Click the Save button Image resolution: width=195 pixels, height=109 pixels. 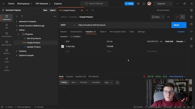click(156, 17)
